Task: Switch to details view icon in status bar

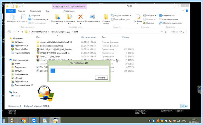Action: point(182,106)
